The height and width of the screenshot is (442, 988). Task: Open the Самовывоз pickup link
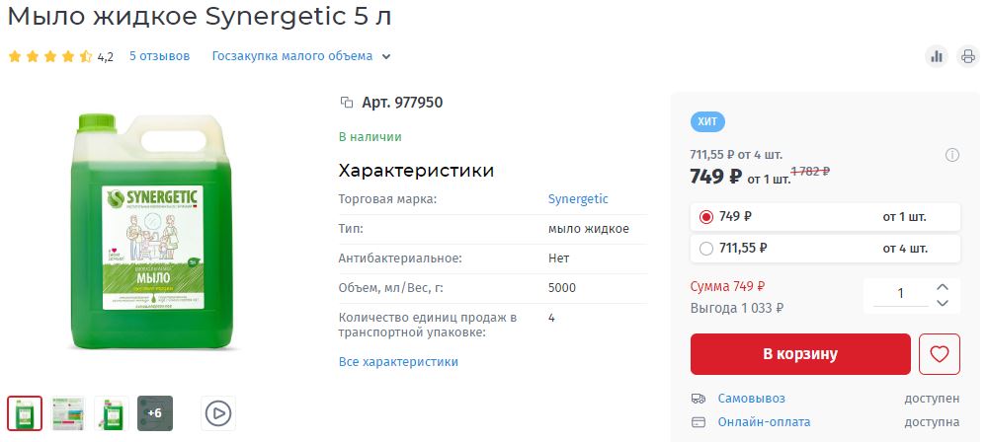752,399
